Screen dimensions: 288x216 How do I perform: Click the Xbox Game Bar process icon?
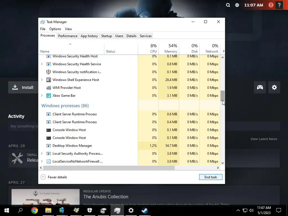coord(48,96)
